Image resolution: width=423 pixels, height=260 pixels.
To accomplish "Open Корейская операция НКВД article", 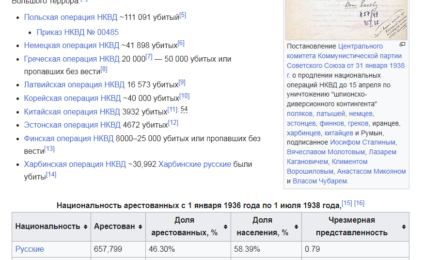I will pos(72,98).
